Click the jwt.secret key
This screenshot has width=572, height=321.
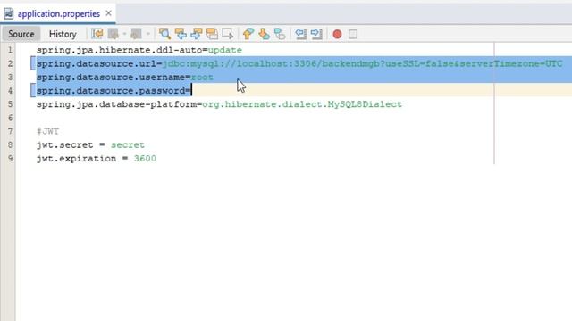[x=64, y=145]
